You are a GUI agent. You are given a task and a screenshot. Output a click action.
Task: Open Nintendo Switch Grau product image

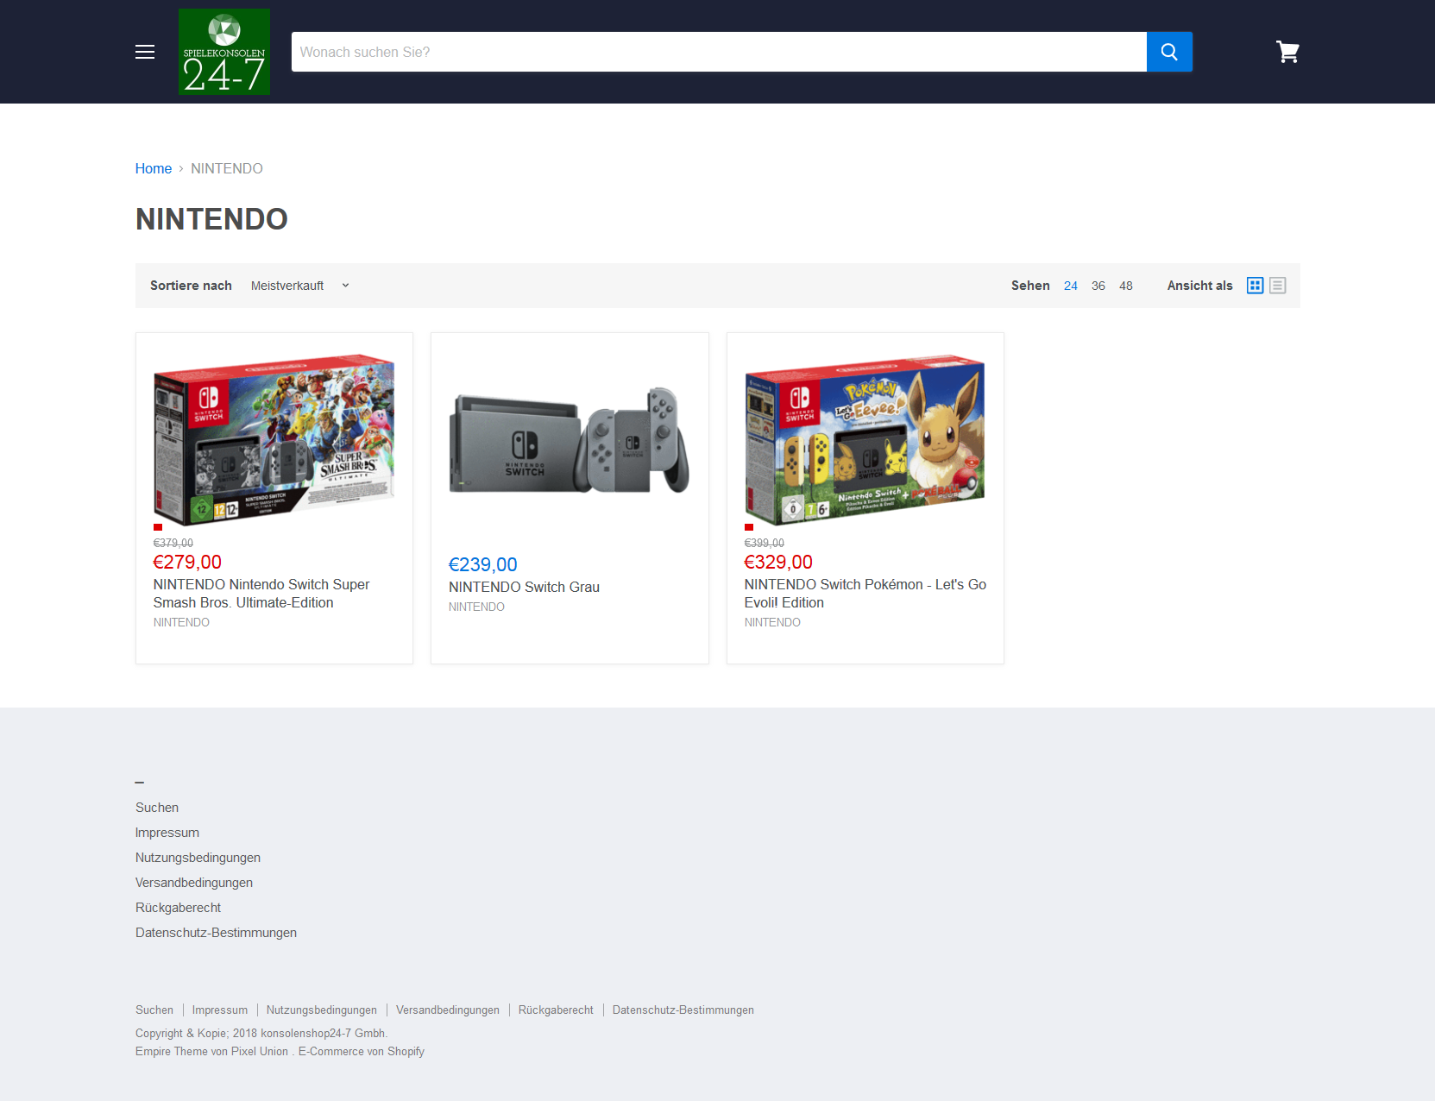pyautogui.click(x=570, y=440)
